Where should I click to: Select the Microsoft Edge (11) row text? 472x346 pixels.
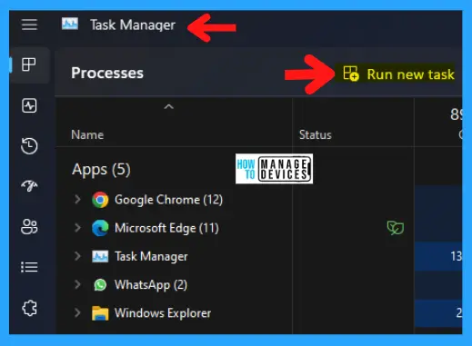pos(166,228)
